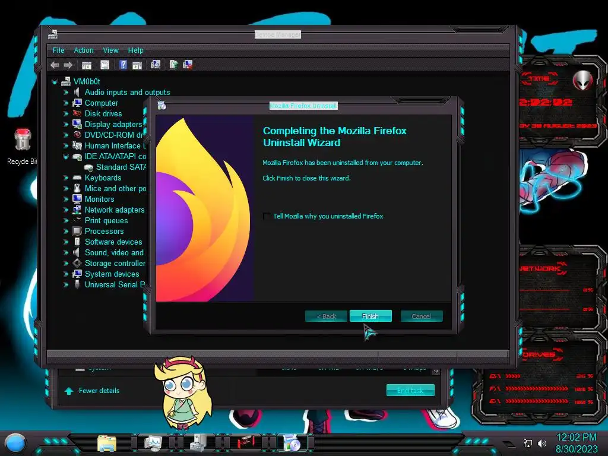Expand the Display adapters node
Screen dimensions: 608x456
pyautogui.click(x=65, y=125)
